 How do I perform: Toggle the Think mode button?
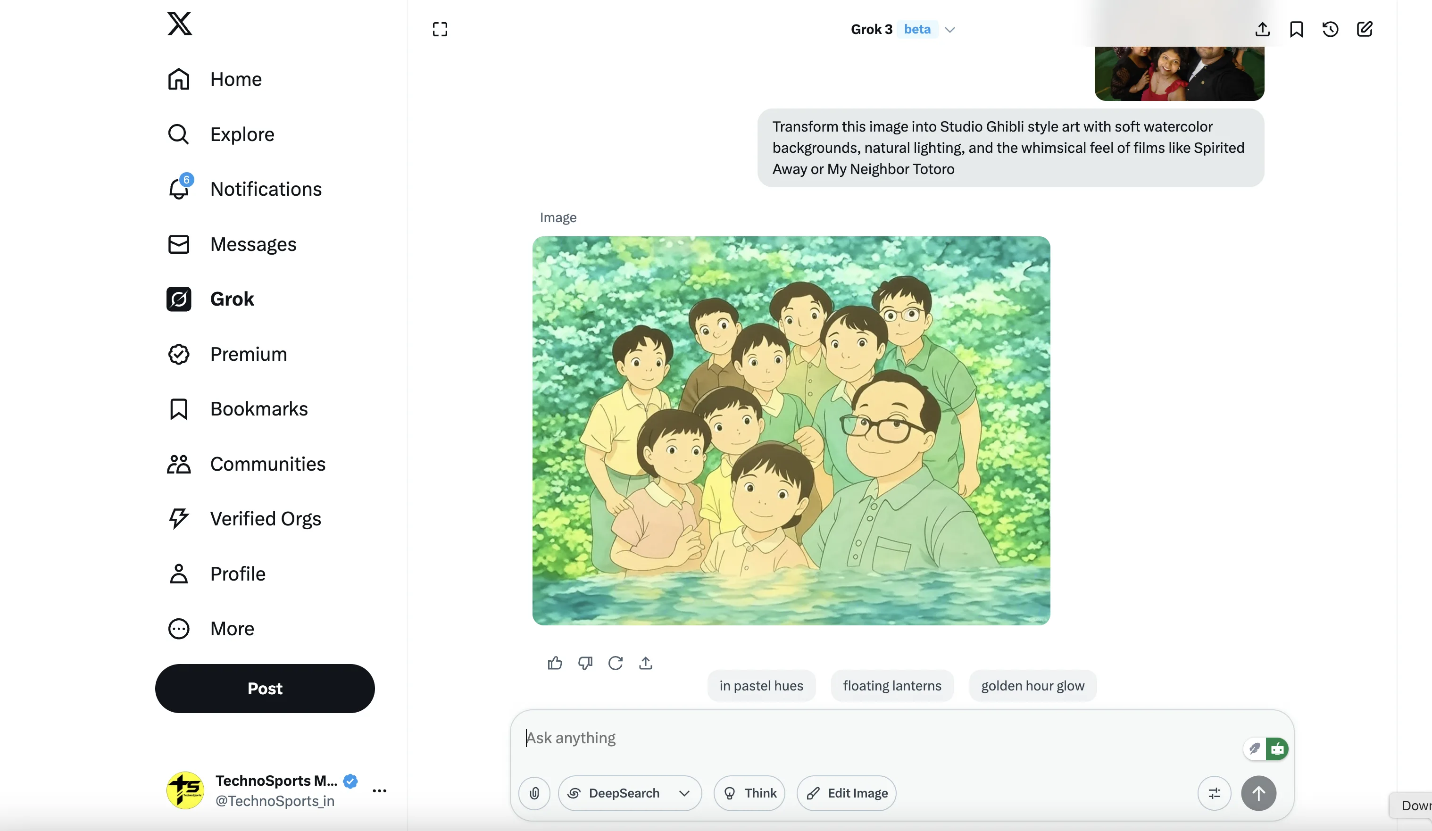tap(749, 793)
